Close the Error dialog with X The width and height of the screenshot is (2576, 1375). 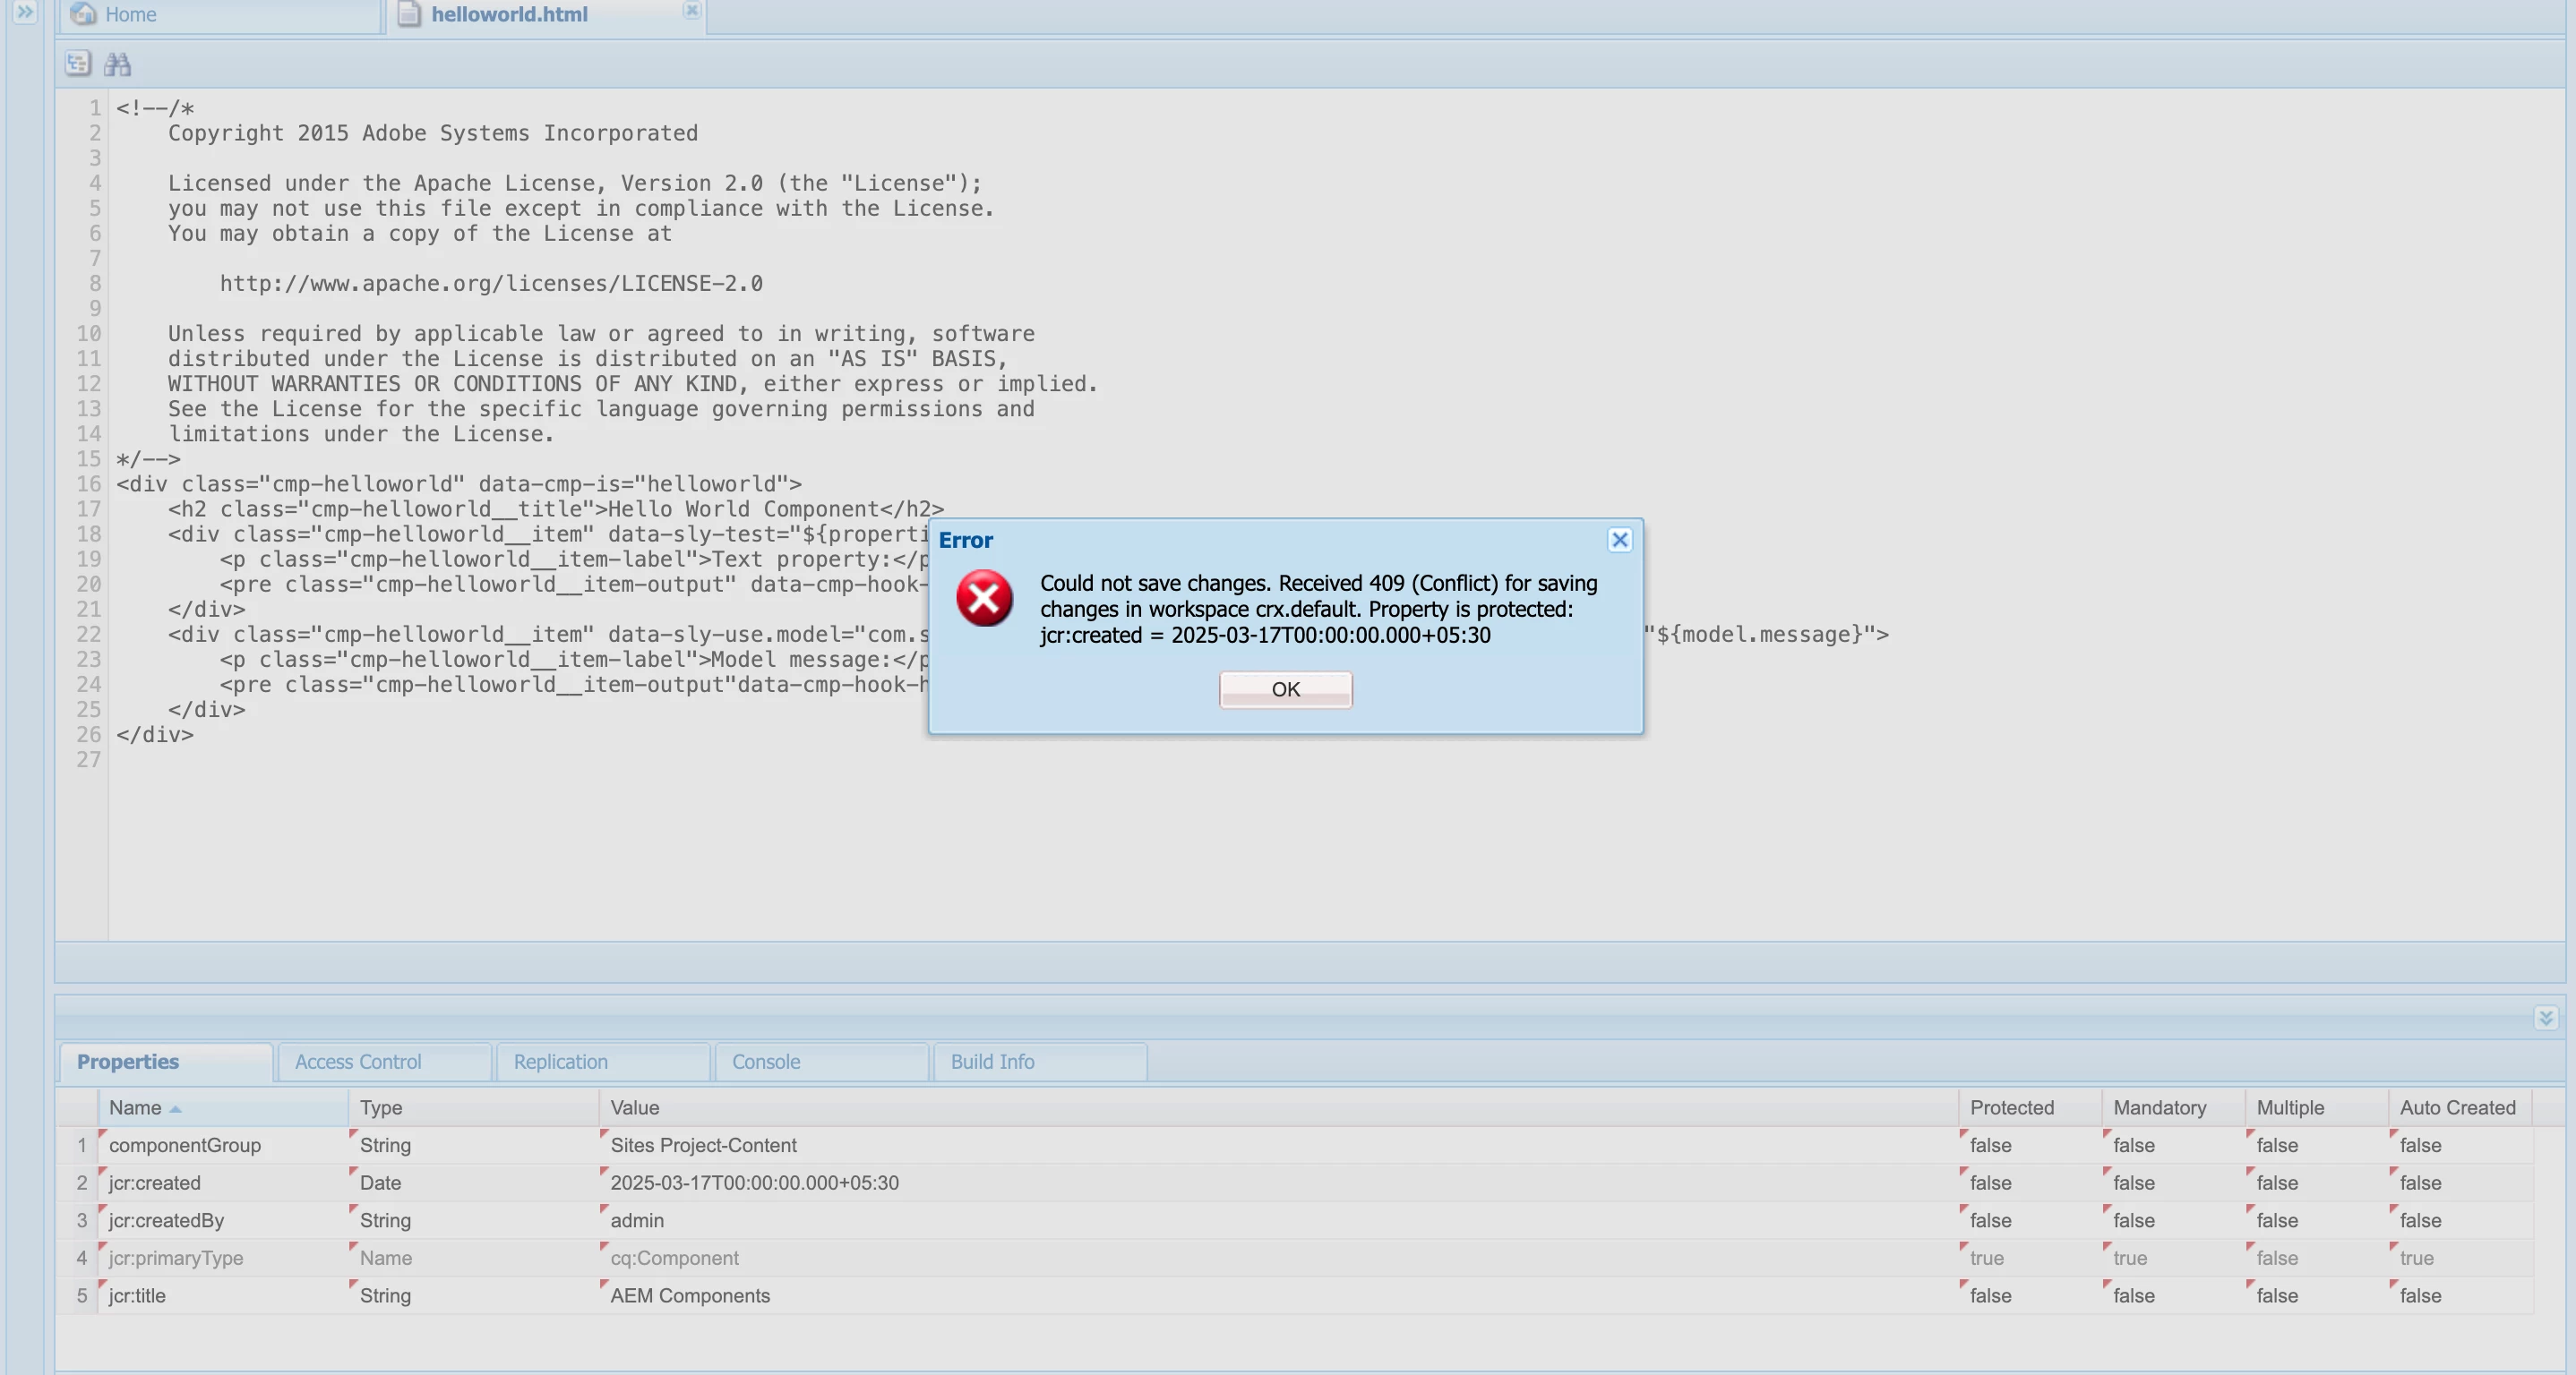(x=1619, y=540)
